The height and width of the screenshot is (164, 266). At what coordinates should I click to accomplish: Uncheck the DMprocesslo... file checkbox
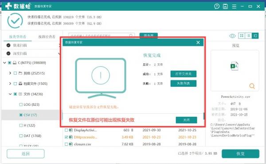click(66, 137)
